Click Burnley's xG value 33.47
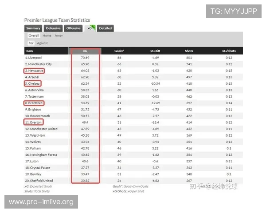Screen dimensions: 266x213 85,174
